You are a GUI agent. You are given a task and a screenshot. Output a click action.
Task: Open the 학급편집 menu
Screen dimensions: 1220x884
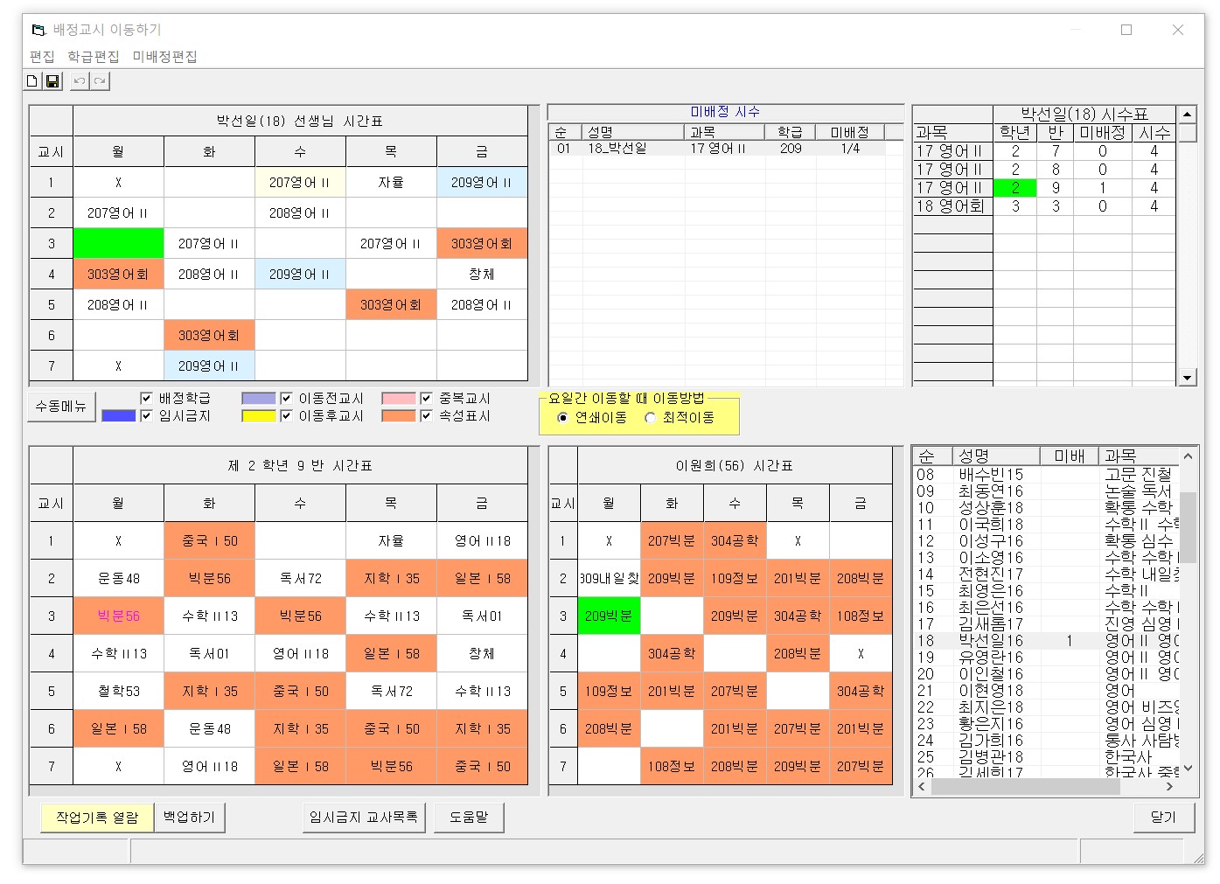(94, 57)
